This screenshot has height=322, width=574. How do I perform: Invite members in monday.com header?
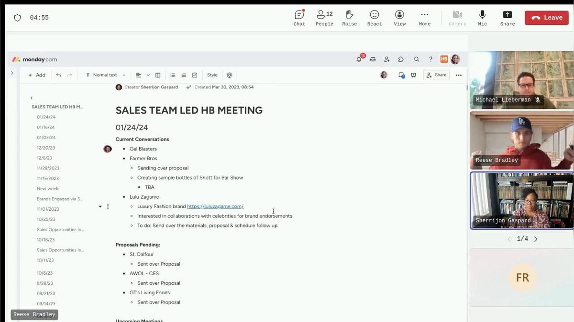(x=387, y=59)
